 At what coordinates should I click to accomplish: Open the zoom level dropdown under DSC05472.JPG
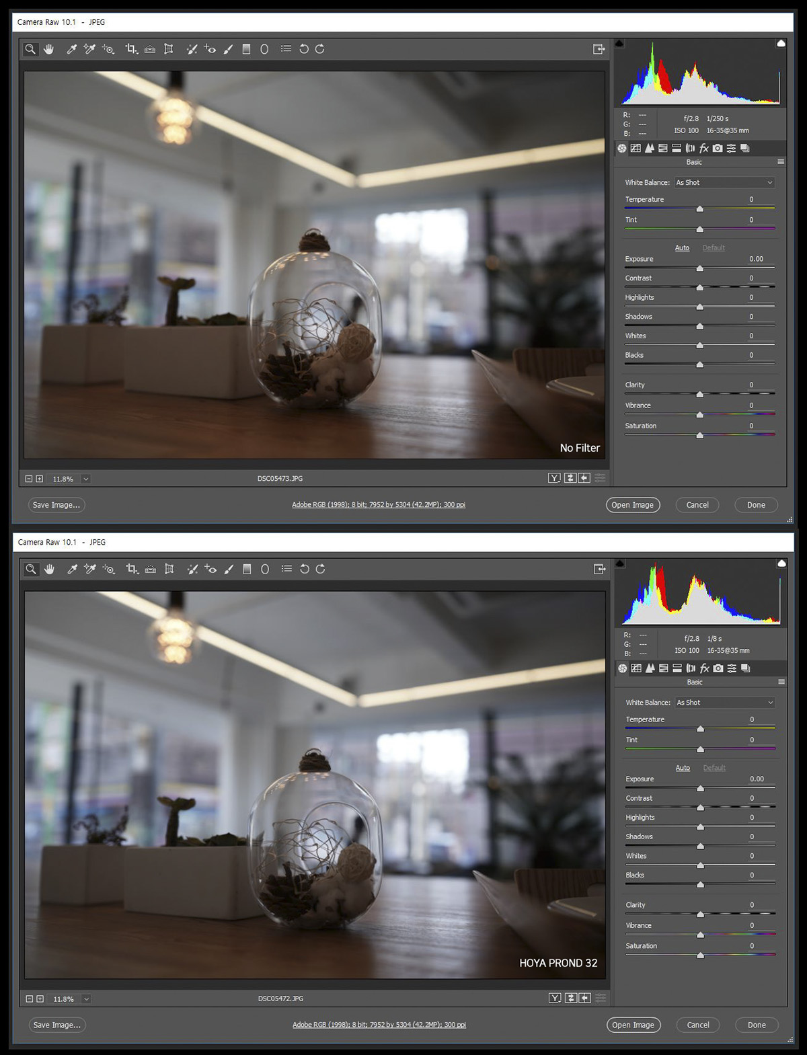[x=86, y=999]
